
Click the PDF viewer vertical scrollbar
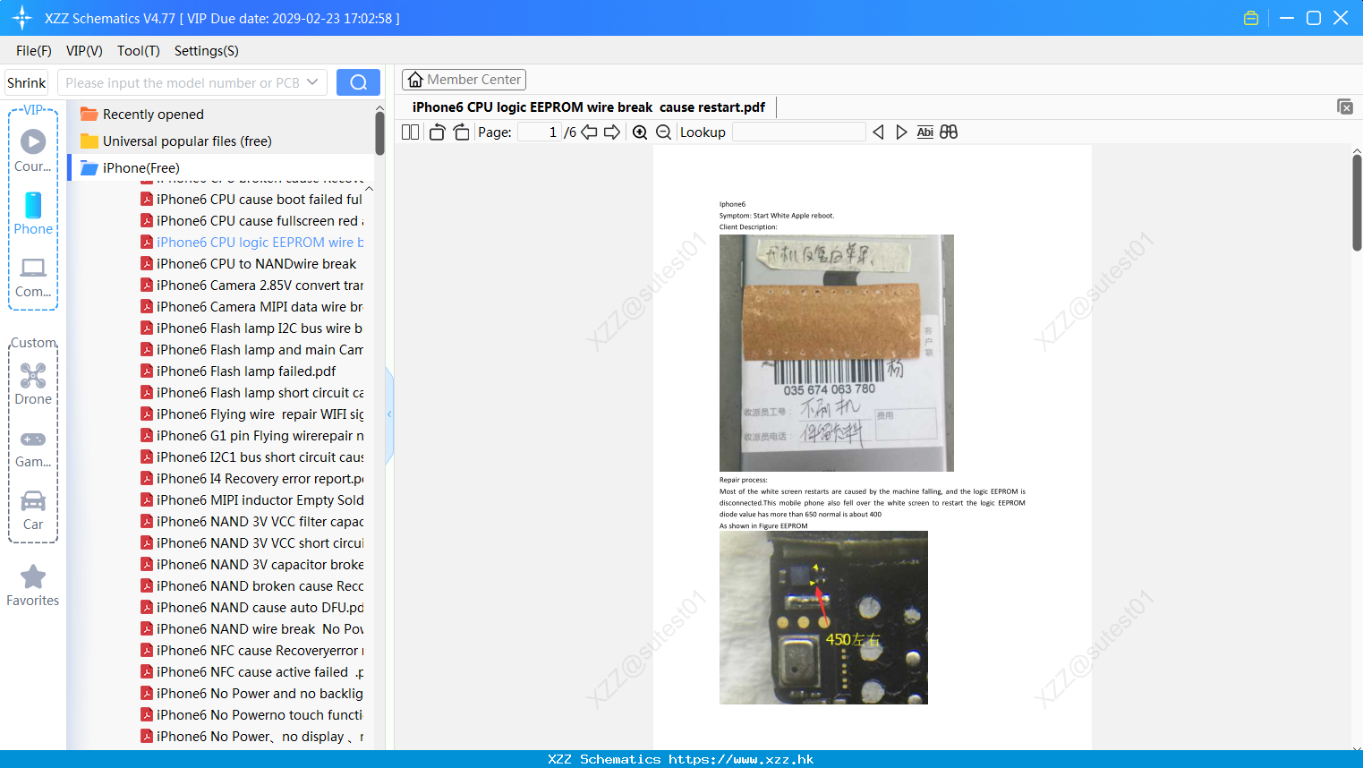[1357, 203]
